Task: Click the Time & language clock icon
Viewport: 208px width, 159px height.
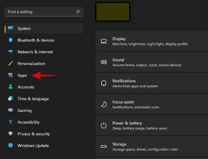Action: click(11, 99)
